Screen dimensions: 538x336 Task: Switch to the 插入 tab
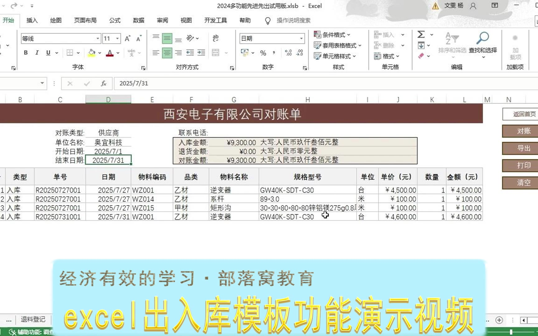point(32,21)
